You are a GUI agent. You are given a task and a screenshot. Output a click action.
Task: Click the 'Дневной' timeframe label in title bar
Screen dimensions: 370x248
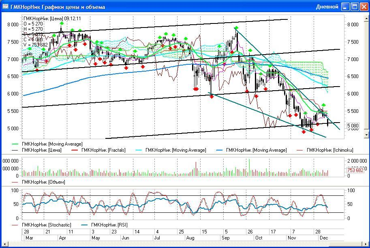pyautogui.click(x=327, y=7)
